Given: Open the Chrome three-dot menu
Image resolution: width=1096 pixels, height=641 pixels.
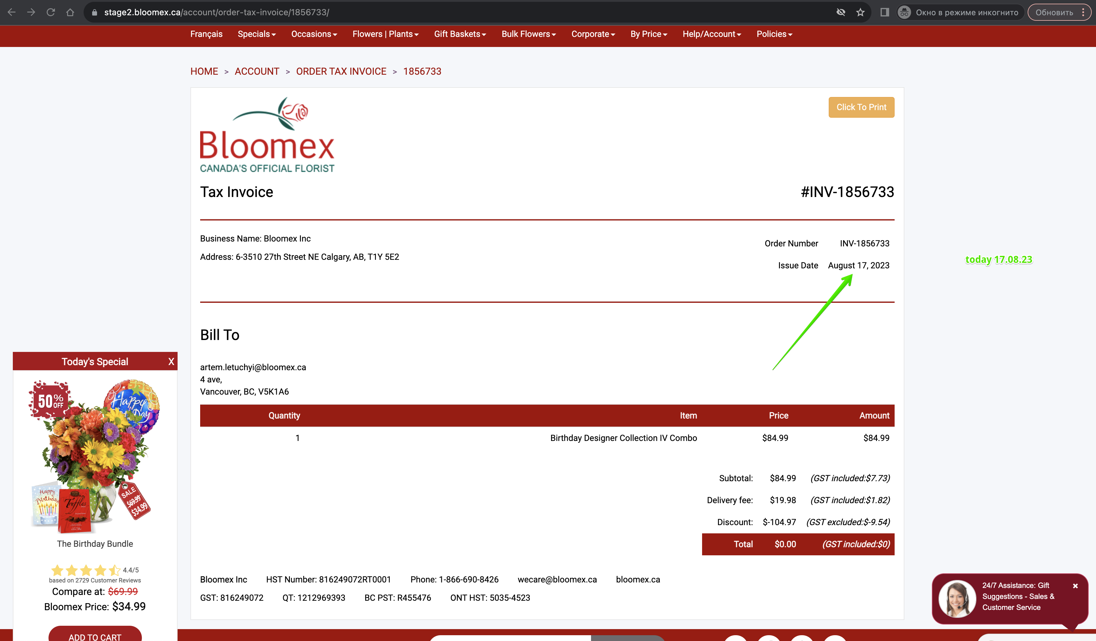Looking at the screenshot, I should click(x=1083, y=12).
